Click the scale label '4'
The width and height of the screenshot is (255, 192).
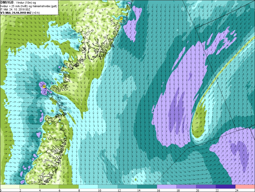[x=40, y=190]
